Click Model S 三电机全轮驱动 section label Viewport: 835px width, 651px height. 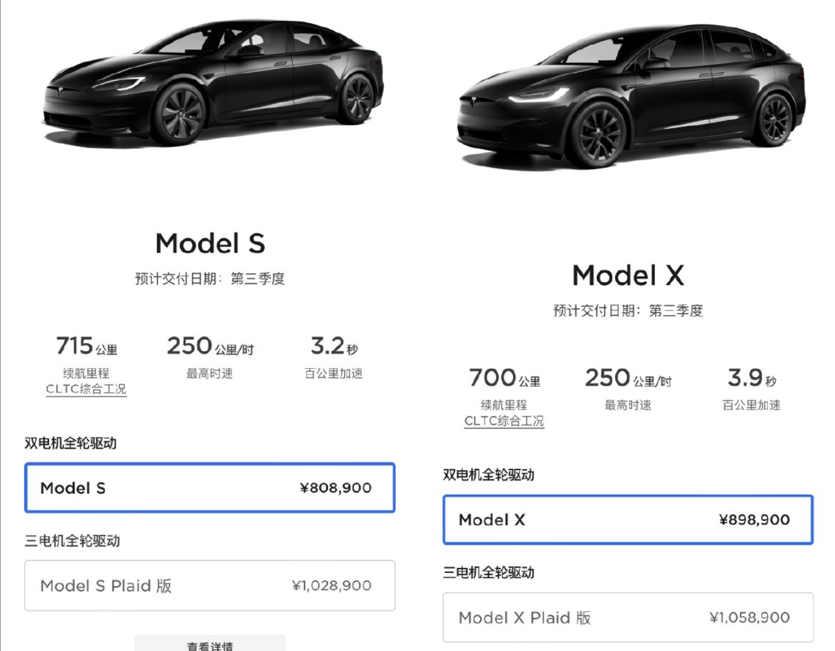tap(72, 541)
